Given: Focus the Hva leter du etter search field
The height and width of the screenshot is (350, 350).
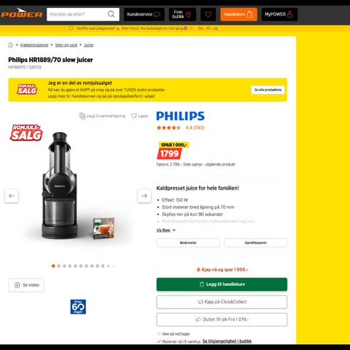Looking at the screenshot, I should pos(77,15).
